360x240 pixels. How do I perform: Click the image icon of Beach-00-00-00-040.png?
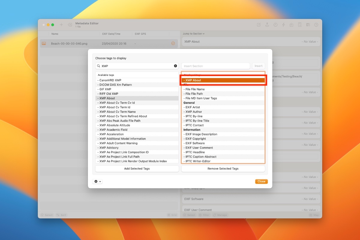(44, 43)
